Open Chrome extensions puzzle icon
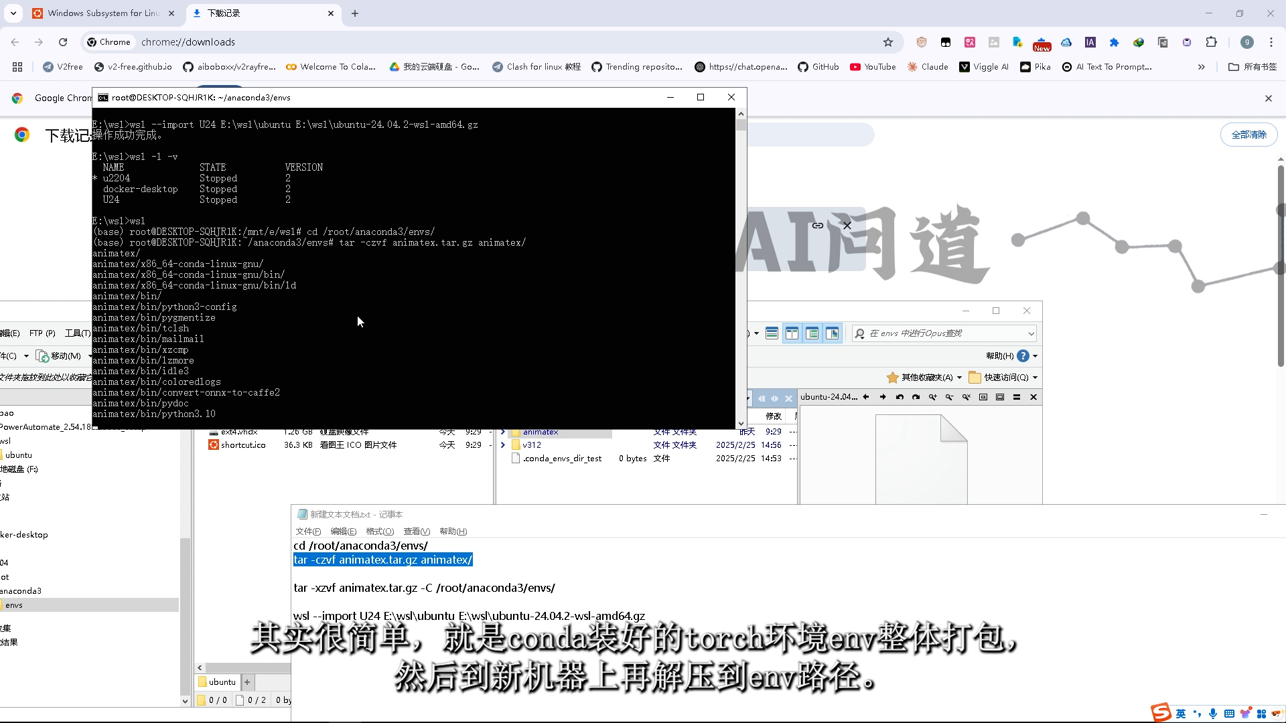 click(x=1211, y=42)
